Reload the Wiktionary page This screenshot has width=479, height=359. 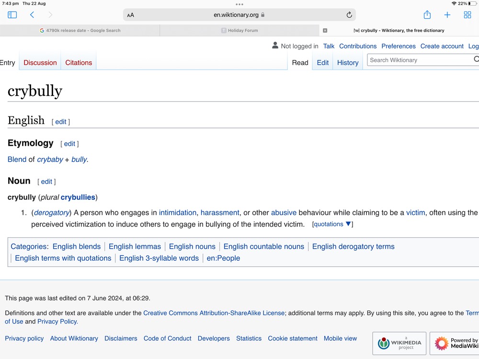click(x=349, y=15)
